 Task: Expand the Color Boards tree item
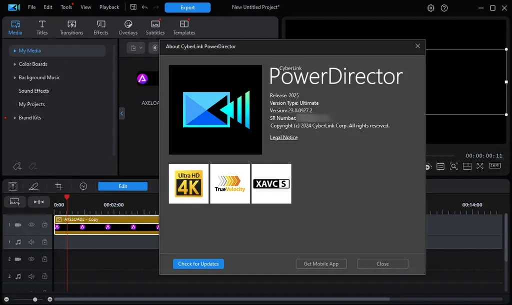coord(14,64)
